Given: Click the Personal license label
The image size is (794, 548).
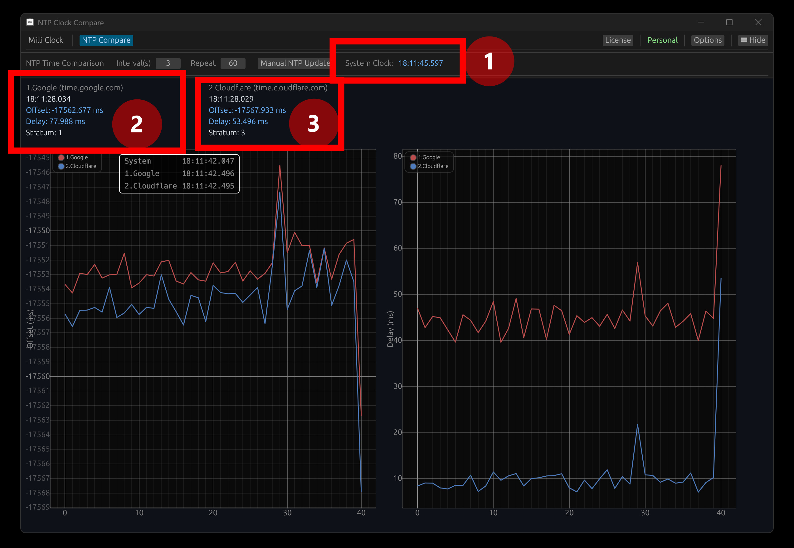Looking at the screenshot, I should (x=662, y=40).
